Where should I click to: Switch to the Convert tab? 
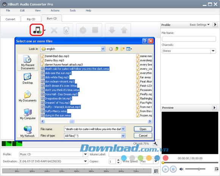point(10,19)
